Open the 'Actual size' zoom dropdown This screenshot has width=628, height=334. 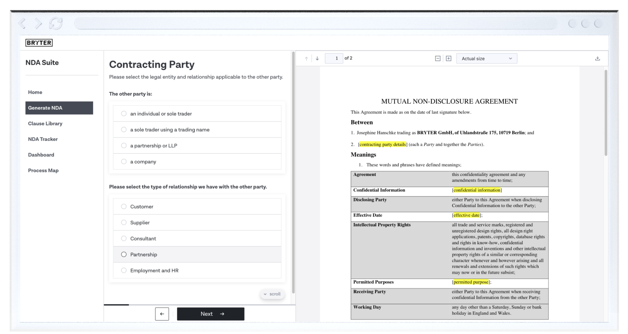pyautogui.click(x=487, y=58)
